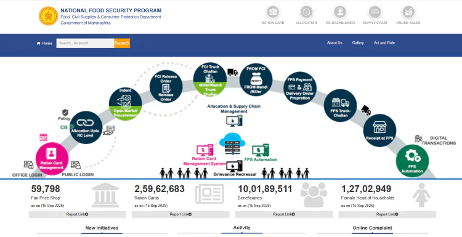462x237 pixels.
Task: Open Report Link under Female Head of Households
Action: (x=387, y=214)
